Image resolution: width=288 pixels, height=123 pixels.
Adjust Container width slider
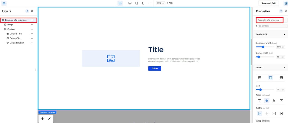click(x=263, y=47)
